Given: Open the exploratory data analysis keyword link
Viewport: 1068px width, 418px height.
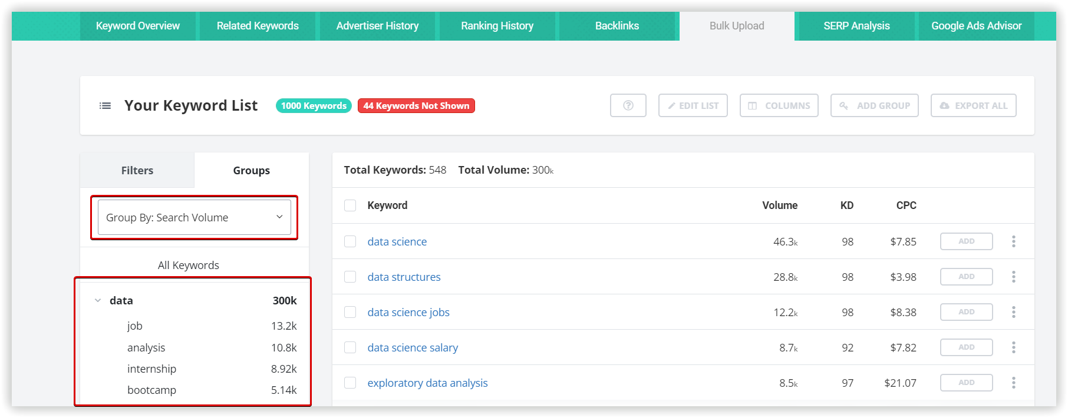Looking at the screenshot, I should coord(427,383).
